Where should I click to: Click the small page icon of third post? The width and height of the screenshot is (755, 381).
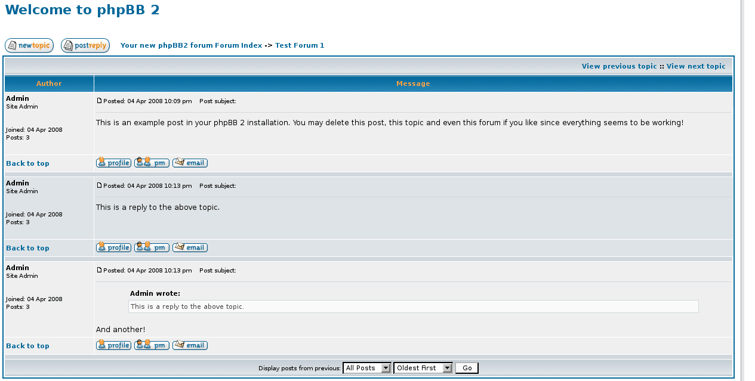pos(100,270)
